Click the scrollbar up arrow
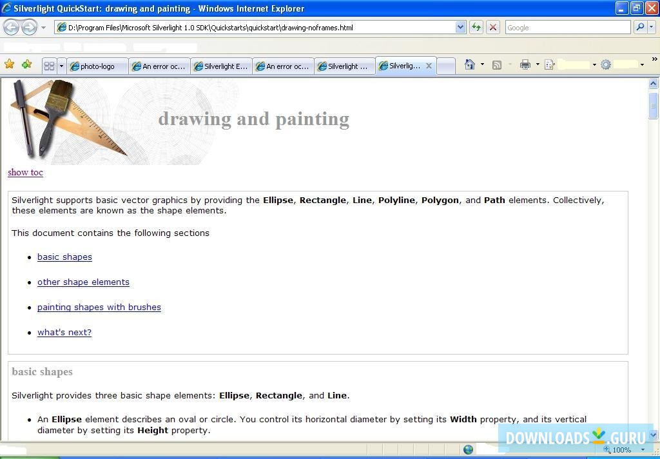The width and height of the screenshot is (660, 459). coord(654,83)
